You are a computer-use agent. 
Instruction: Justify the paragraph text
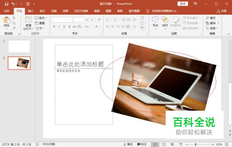(123, 27)
